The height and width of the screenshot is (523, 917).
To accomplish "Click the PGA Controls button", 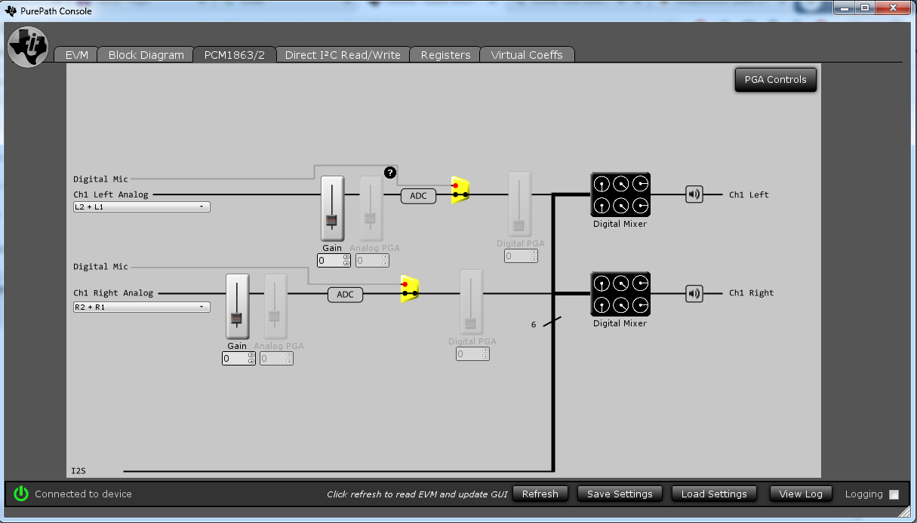I will (775, 79).
